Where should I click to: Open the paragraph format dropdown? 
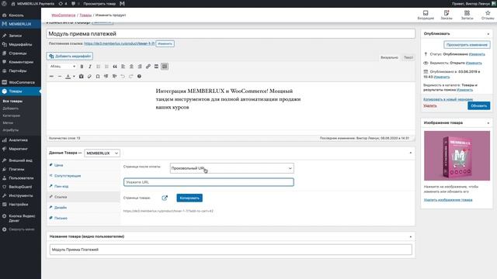click(x=63, y=67)
